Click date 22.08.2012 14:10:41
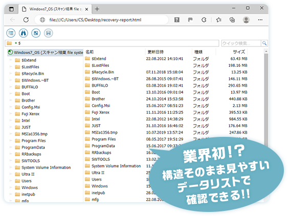This screenshot has width=288, height=216. coord(165,59)
